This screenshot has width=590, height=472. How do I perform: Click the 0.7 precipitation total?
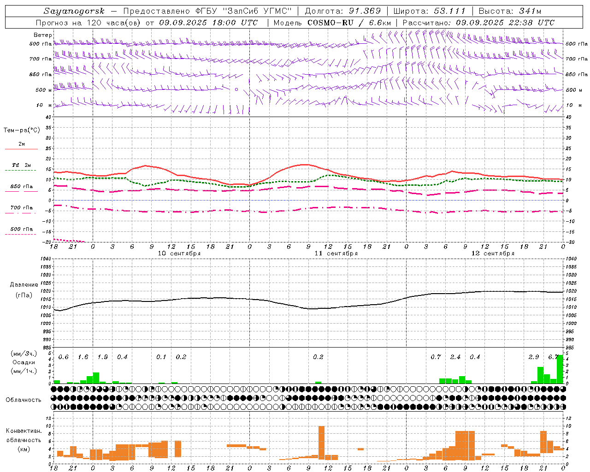pyautogui.click(x=436, y=357)
